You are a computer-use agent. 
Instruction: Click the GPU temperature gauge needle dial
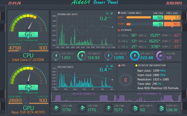tap(28, 75)
